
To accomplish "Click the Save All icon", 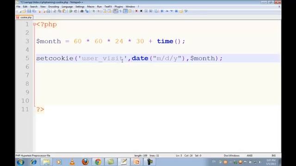I will pos(34,11).
